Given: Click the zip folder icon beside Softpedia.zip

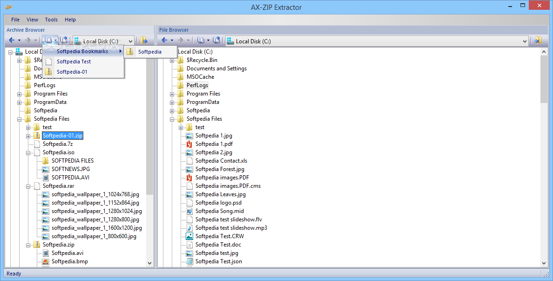Looking at the screenshot, I should 37,245.
